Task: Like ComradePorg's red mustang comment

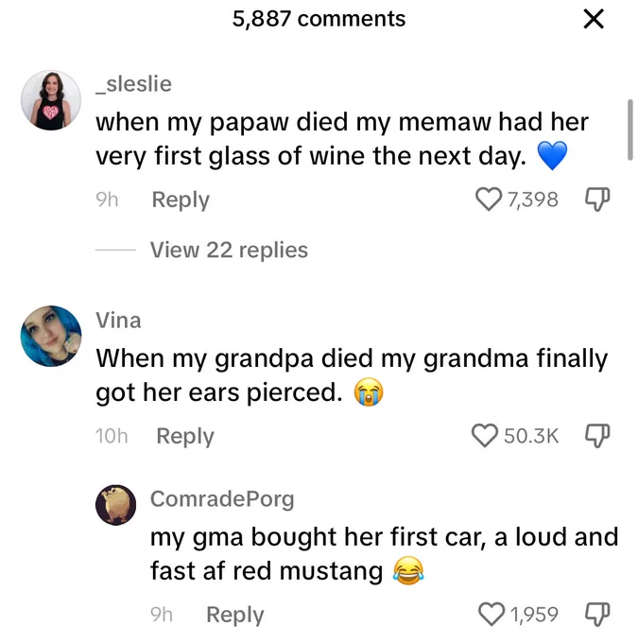Action: tap(491, 615)
